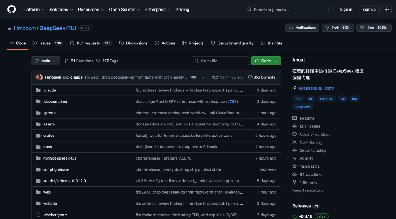Click the folder icon for crates

pos(38,136)
